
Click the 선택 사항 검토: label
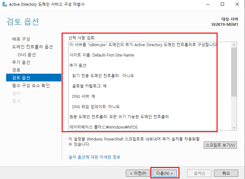82,38
